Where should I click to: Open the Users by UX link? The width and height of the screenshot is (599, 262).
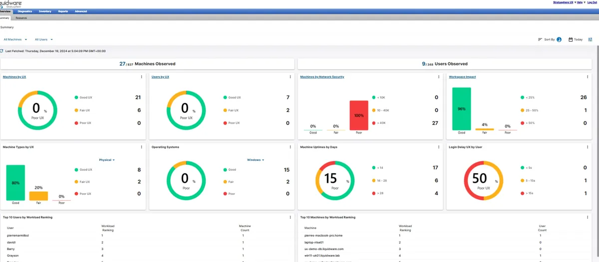(x=160, y=77)
